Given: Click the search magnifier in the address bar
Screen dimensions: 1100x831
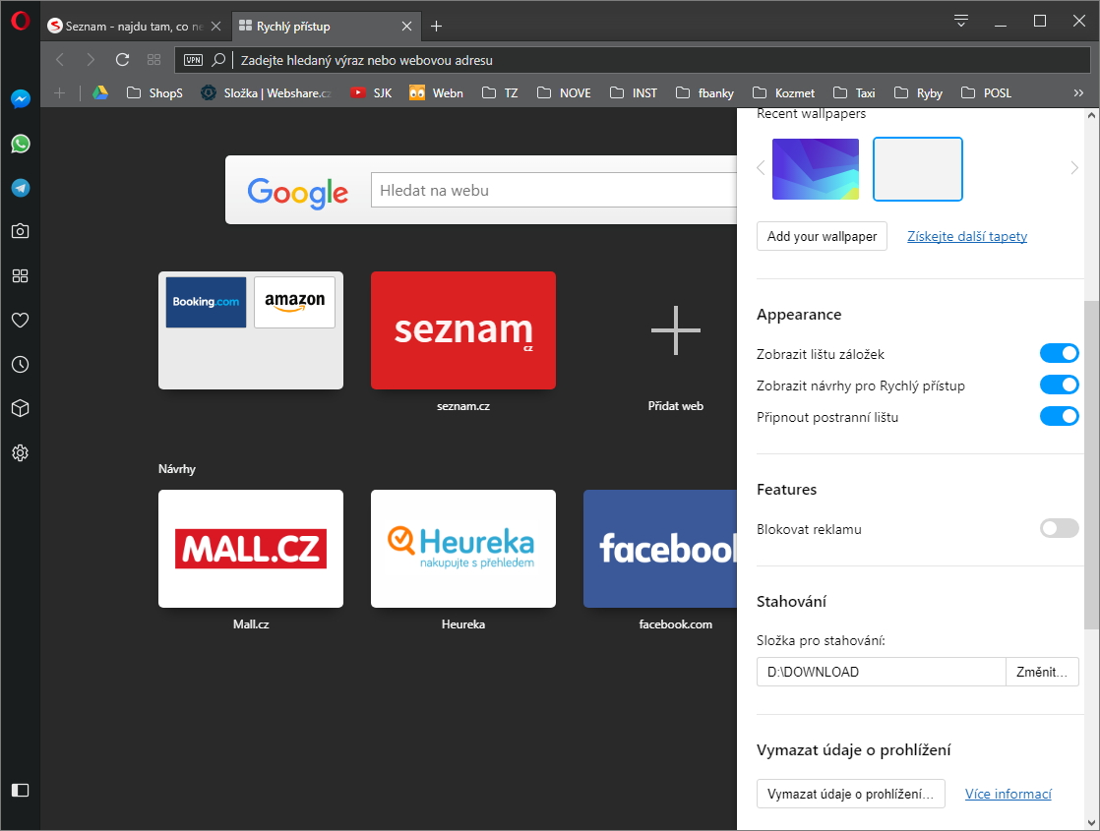Looking at the screenshot, I should (218, 60).
